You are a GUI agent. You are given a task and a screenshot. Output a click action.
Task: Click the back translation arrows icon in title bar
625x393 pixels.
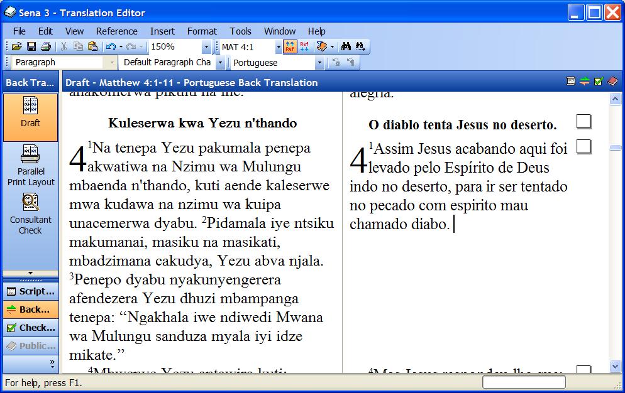[585, 82]
